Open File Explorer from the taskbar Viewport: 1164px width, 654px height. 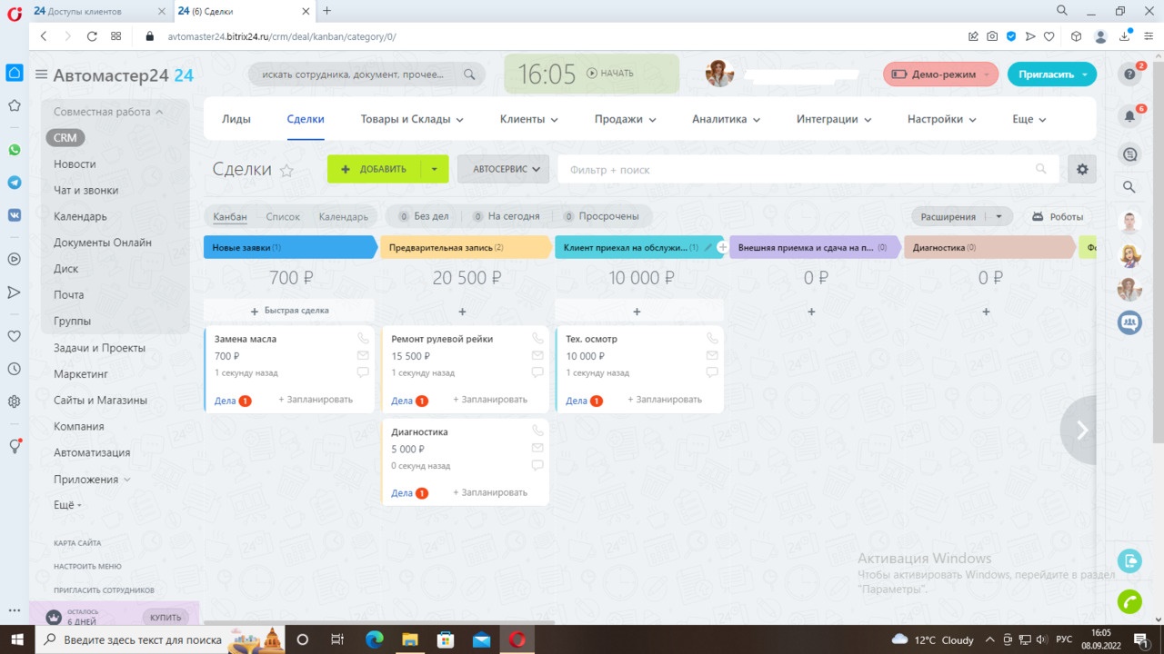[410, 639]
